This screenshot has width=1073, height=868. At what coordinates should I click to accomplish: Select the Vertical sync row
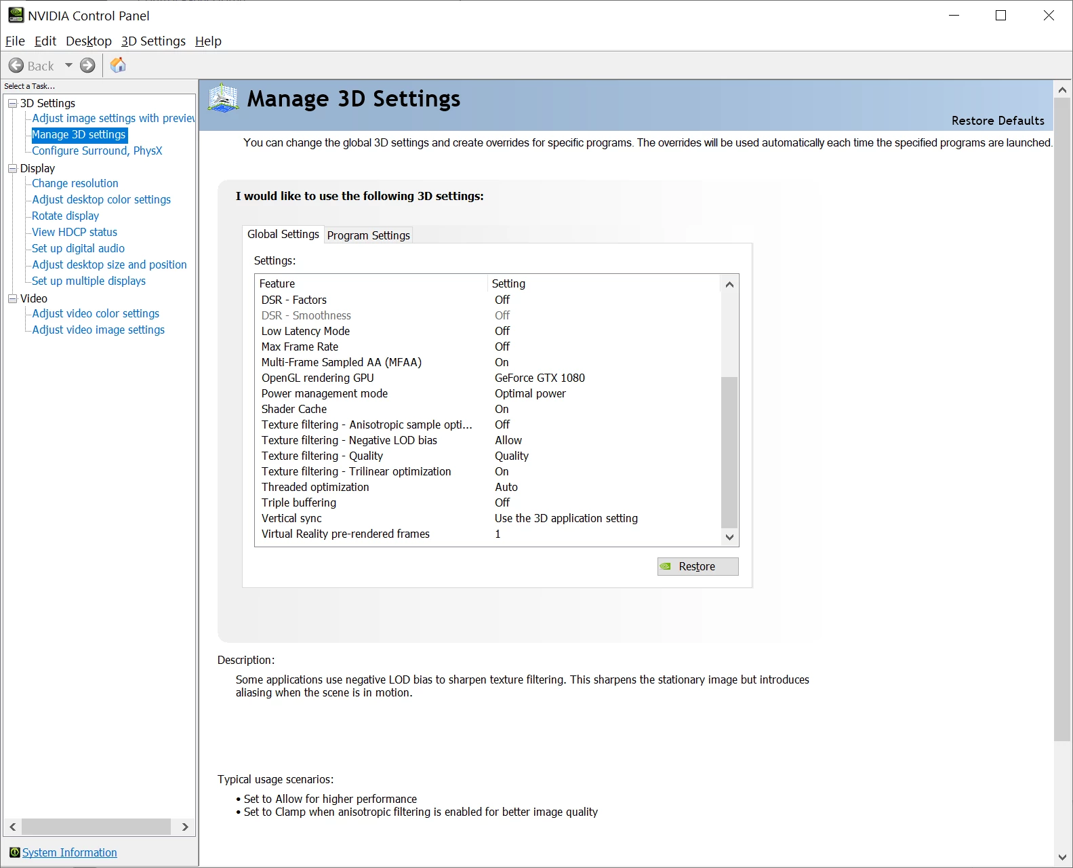pyautogui.click(x=488, y=518)
